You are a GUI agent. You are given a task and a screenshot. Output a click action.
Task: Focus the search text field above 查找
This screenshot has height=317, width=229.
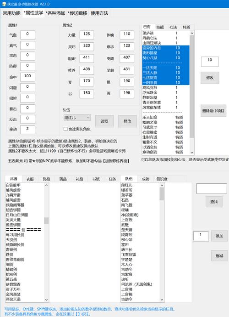click(212, 188)
